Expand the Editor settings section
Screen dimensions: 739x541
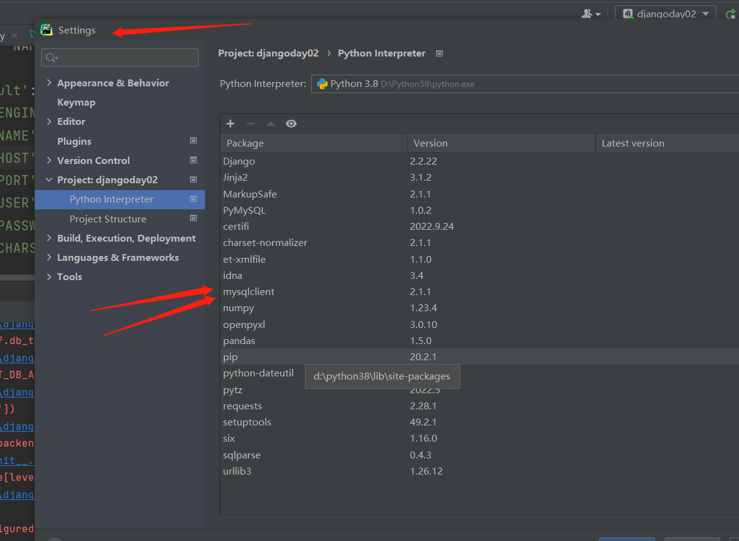tap(49, 121)
